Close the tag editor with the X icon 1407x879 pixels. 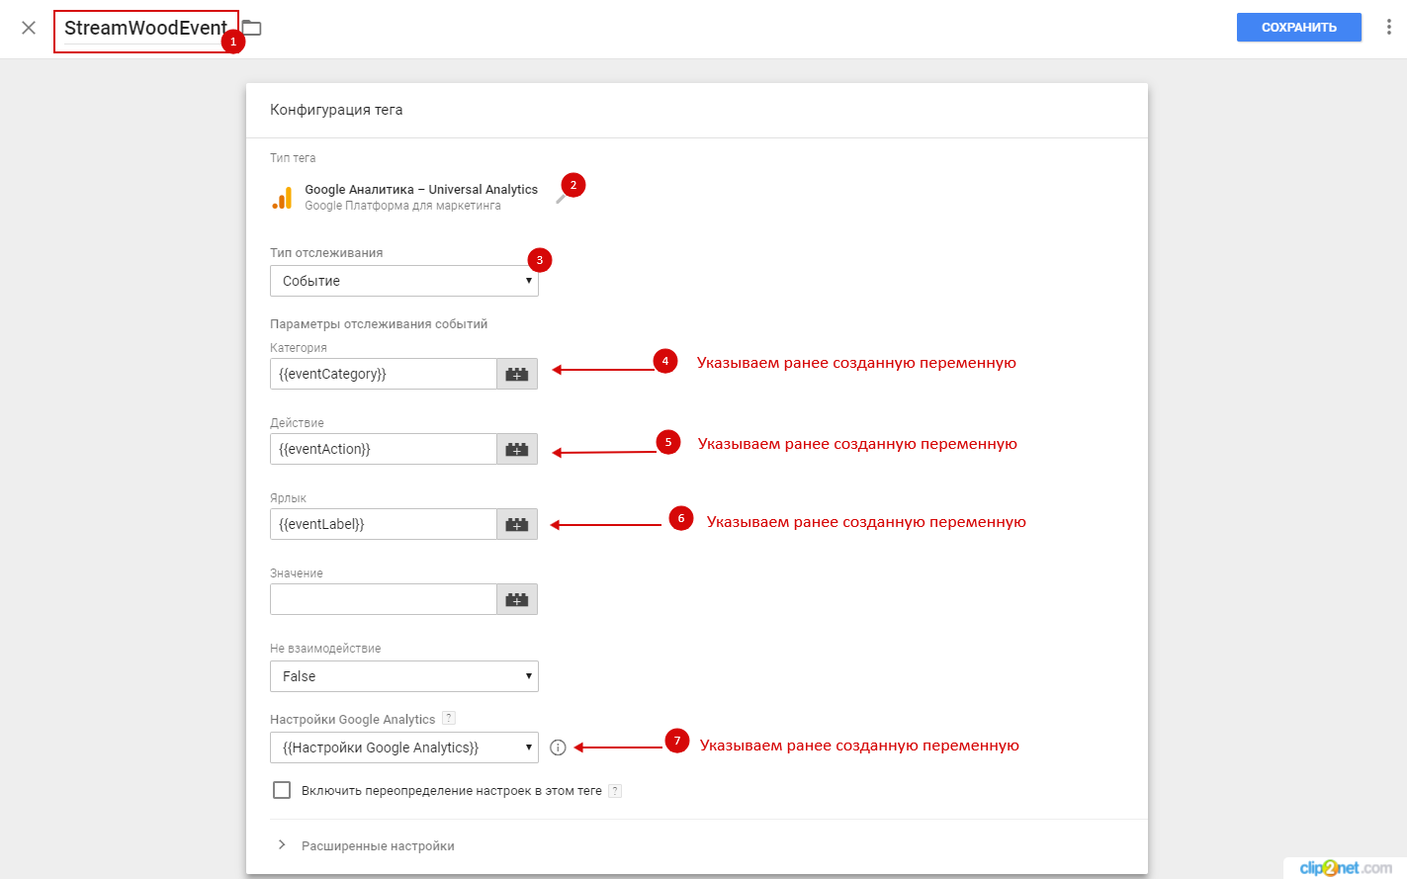[29, 28]
